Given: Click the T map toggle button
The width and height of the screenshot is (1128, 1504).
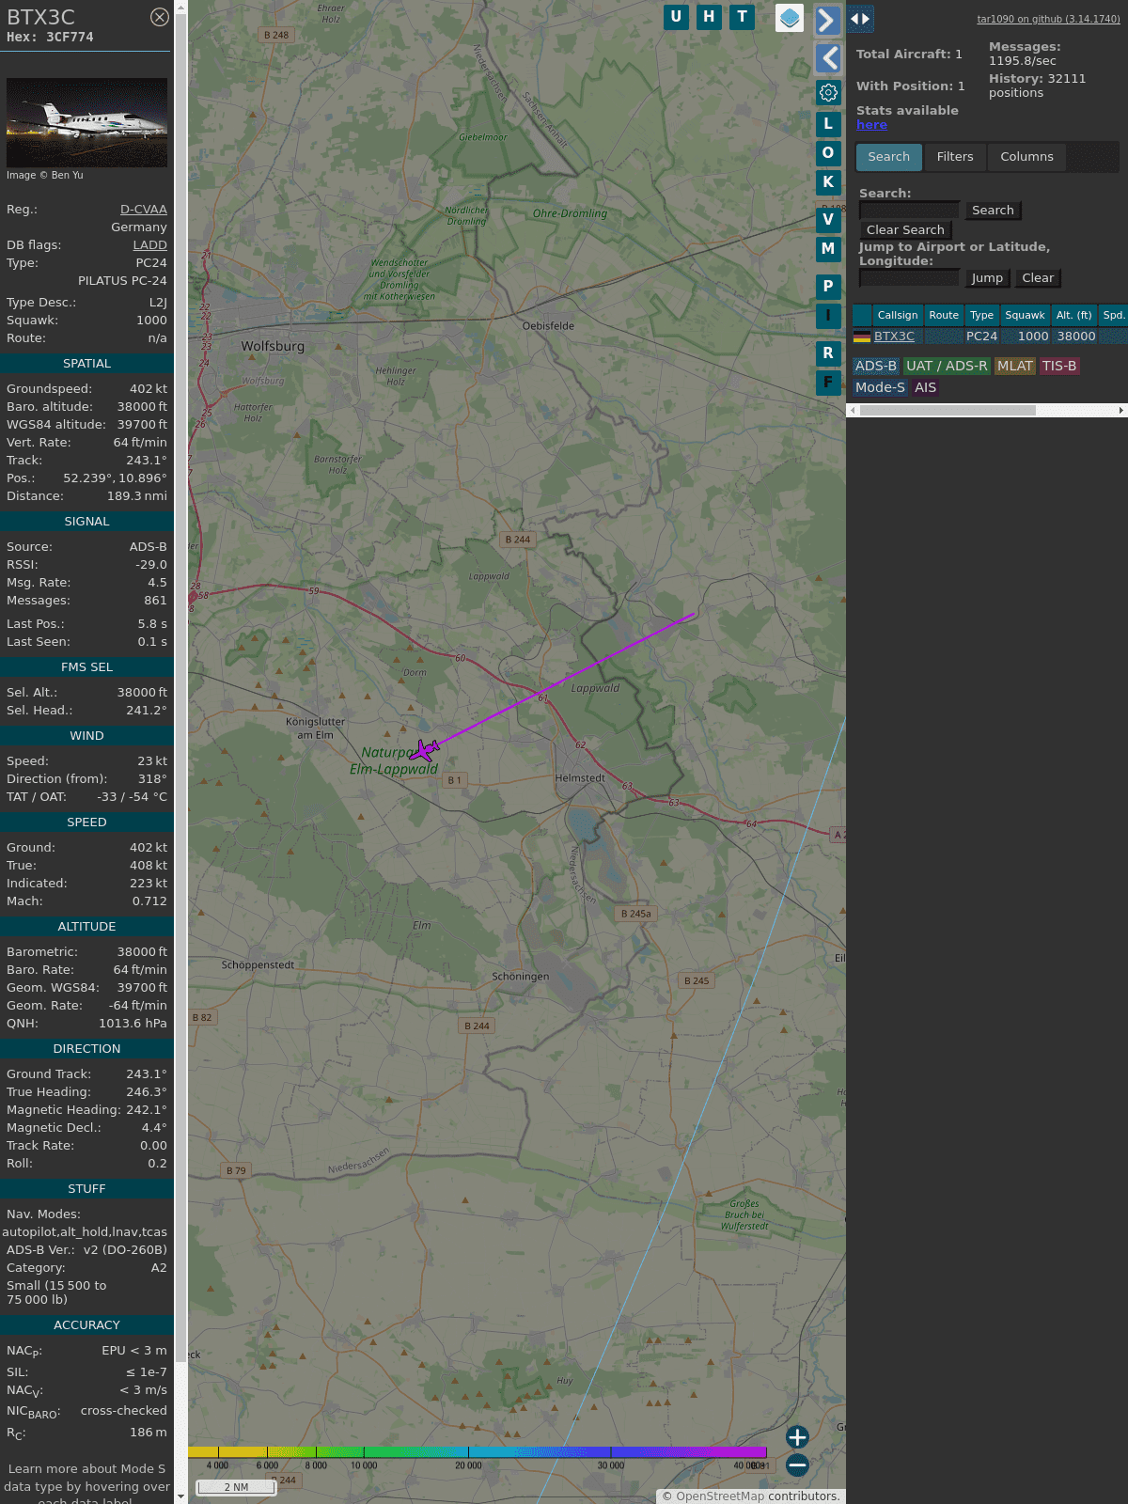Looking at the screenshot, I should click(743, 17).
